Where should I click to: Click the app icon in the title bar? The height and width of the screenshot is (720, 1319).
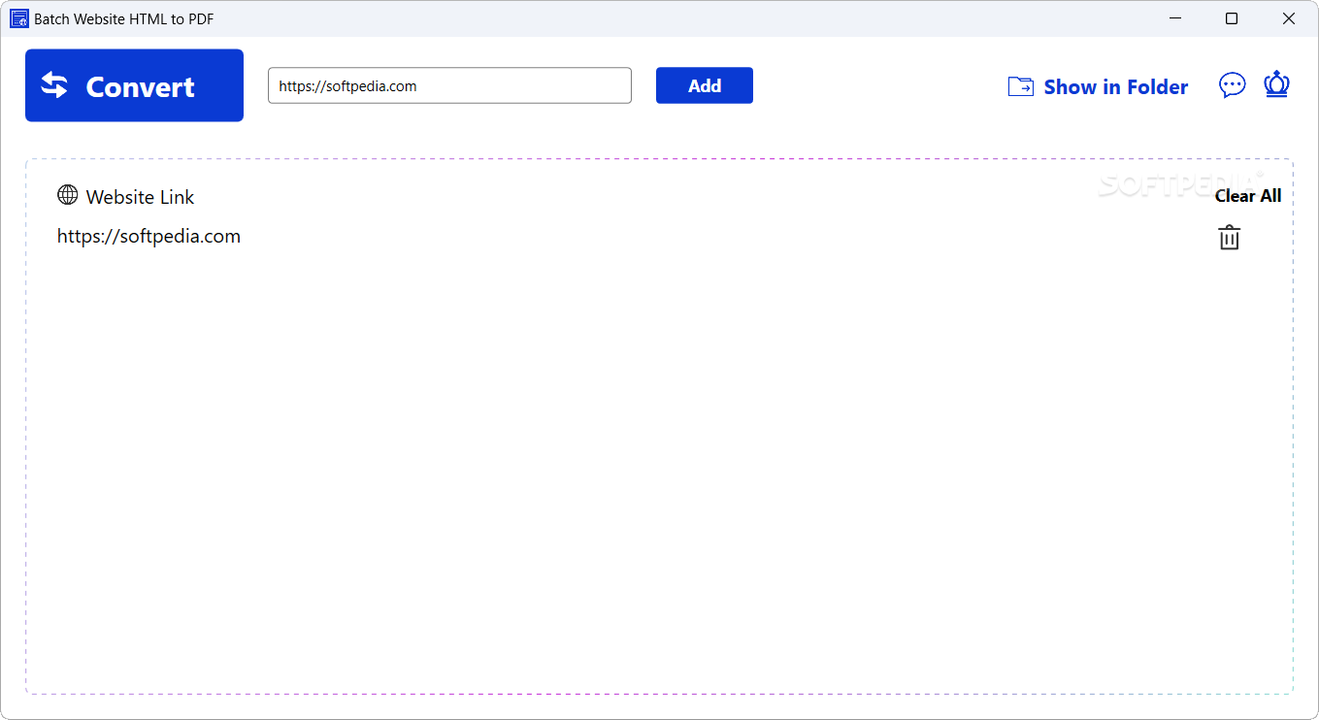(19, 18)
